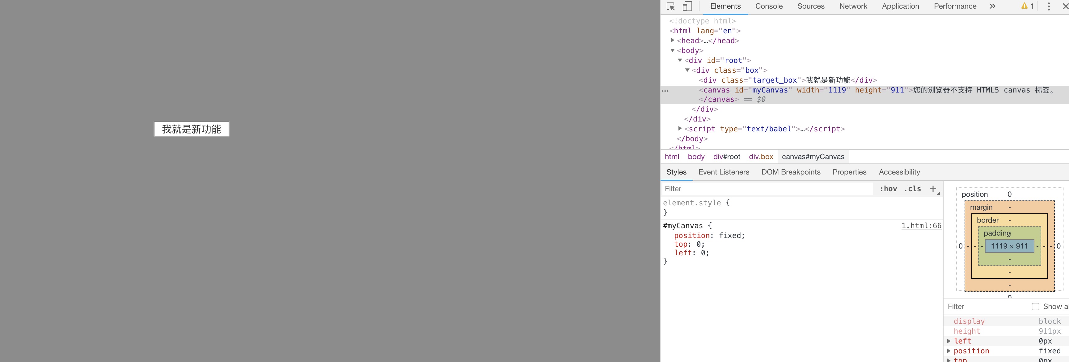This screenshot has height=362, width=1069.
Task: Toggle the .cls class editor
Action: [x=912, y=189]
